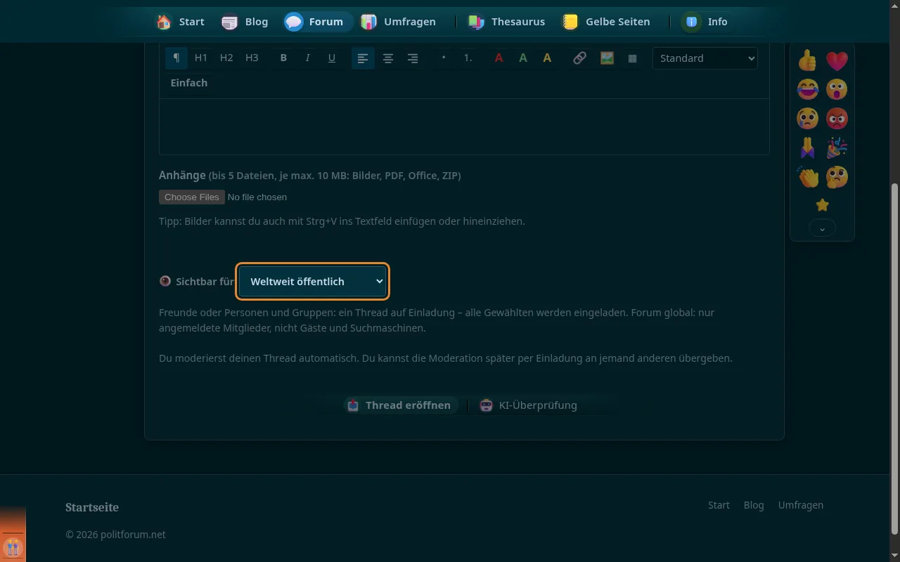Toggle italic text formatting
Viewport: 900px width, 562px height.
[x=307, y=58]
